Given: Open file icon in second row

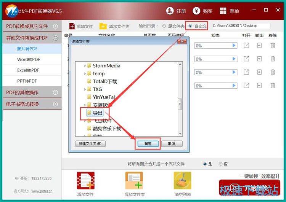Looking at the screenshot, I should pyautogui.click(x=246, y=59).
